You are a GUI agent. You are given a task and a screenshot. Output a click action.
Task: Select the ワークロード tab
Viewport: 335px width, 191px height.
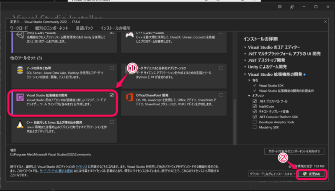tap(19, 28)
